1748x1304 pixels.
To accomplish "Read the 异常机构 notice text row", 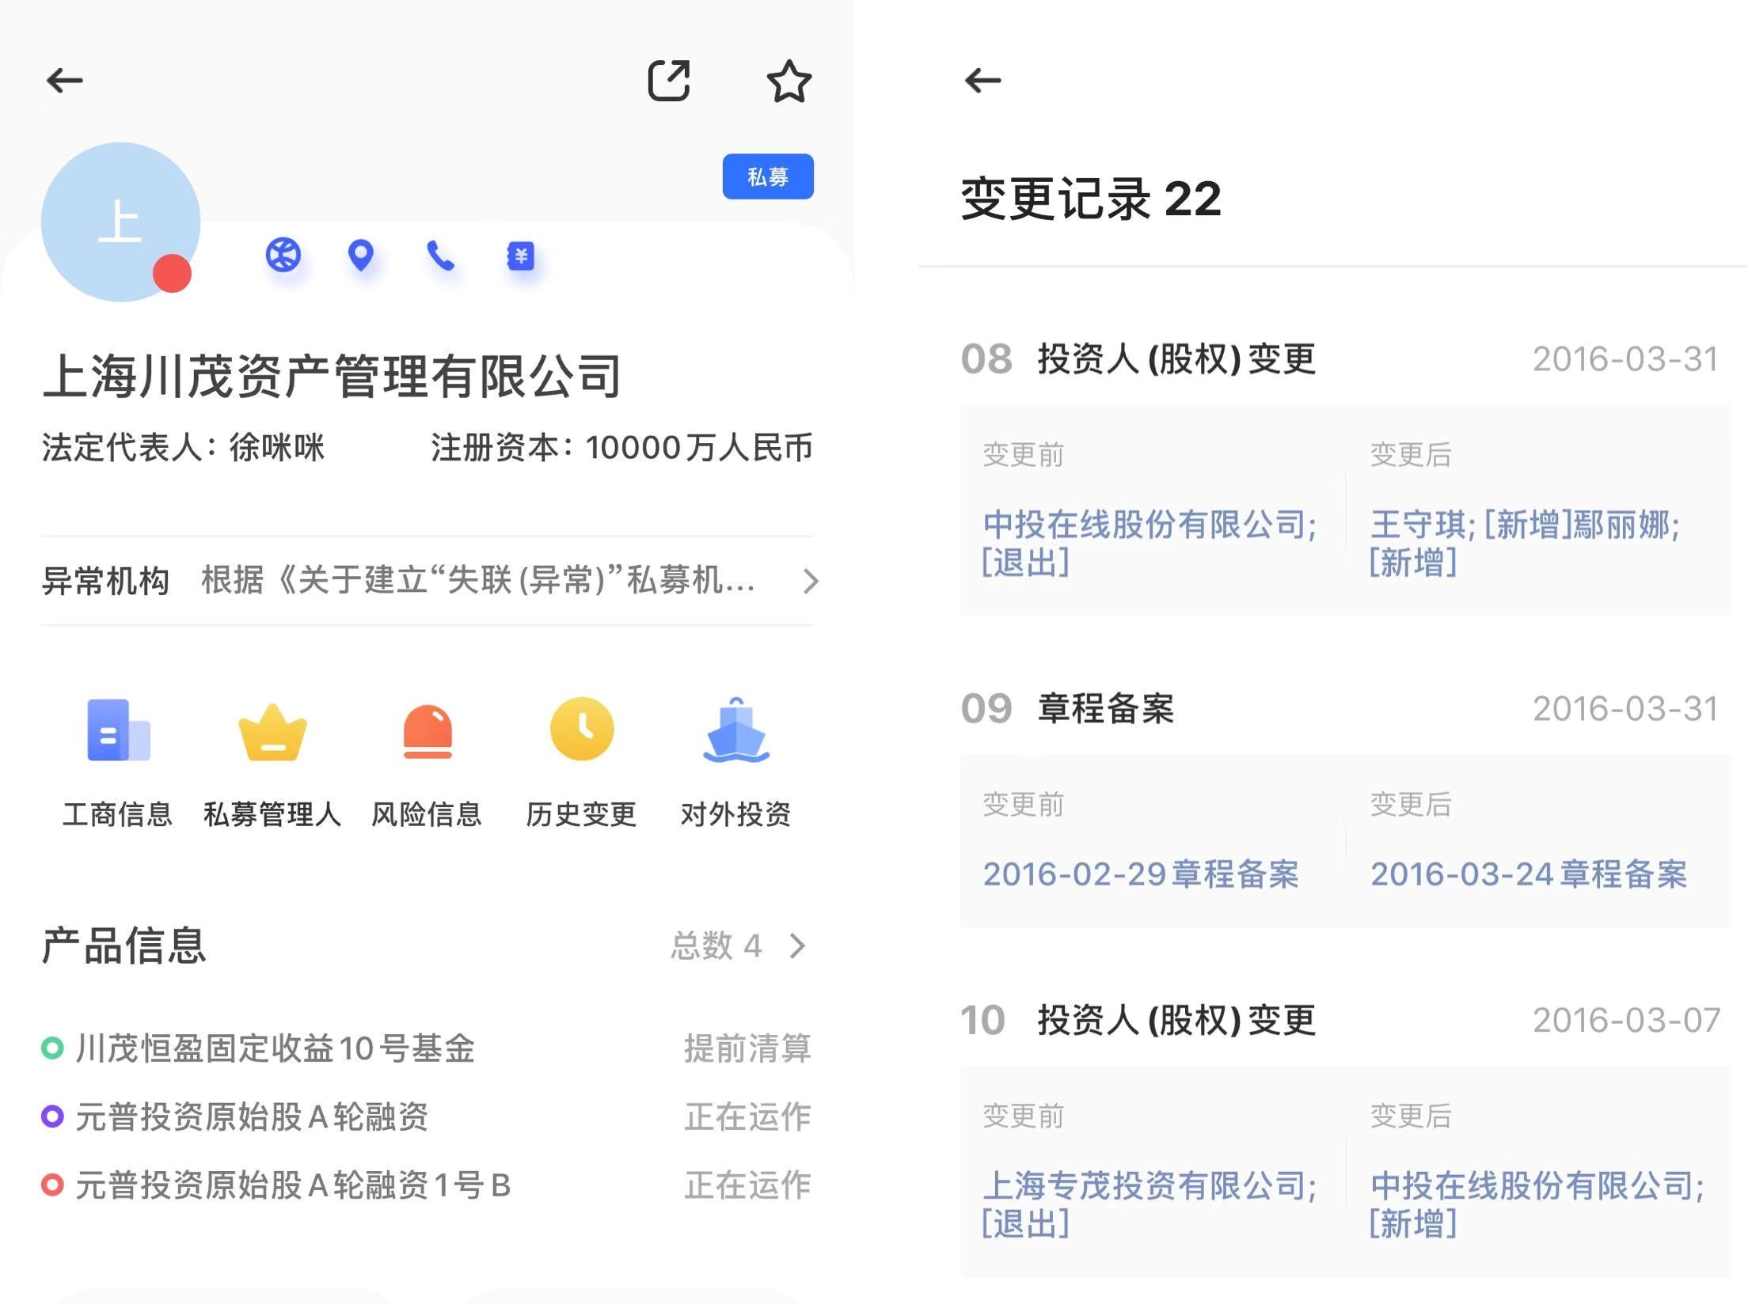I will [x=427, y=581].
